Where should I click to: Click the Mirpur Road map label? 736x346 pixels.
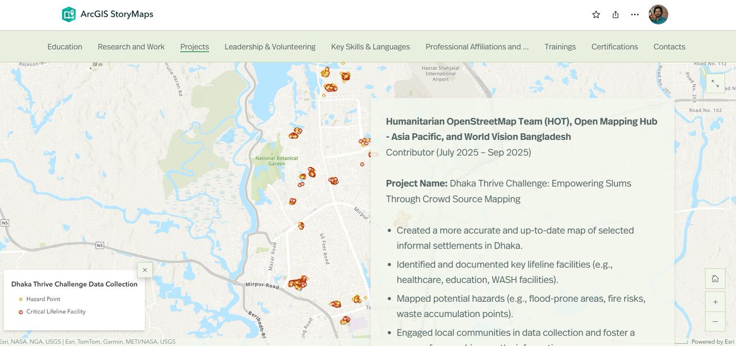[263, 286]
